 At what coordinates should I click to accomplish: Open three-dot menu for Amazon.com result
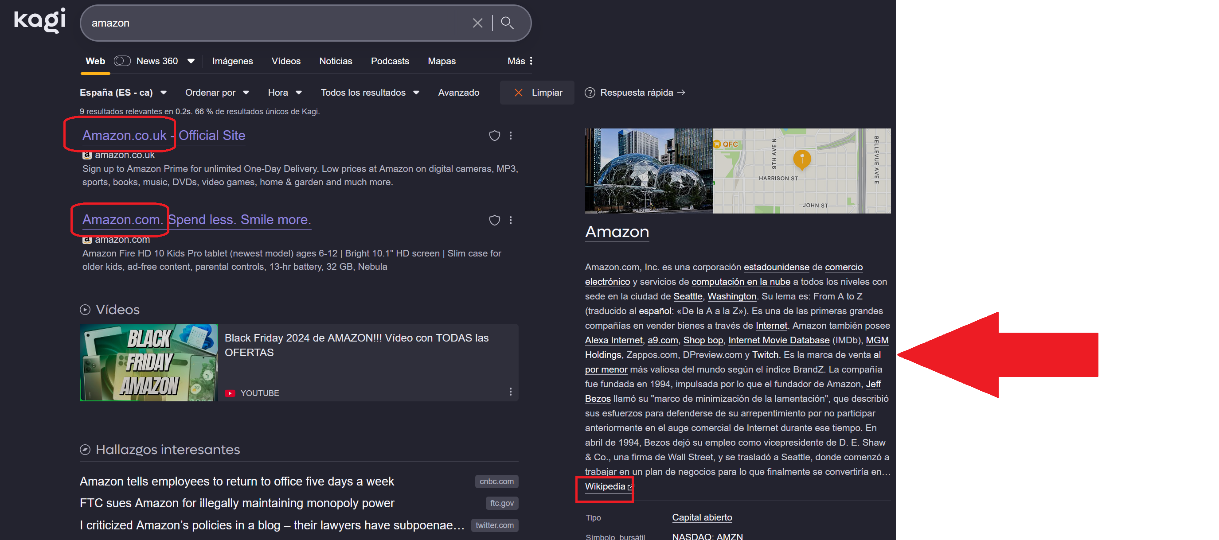pos(511,220)
